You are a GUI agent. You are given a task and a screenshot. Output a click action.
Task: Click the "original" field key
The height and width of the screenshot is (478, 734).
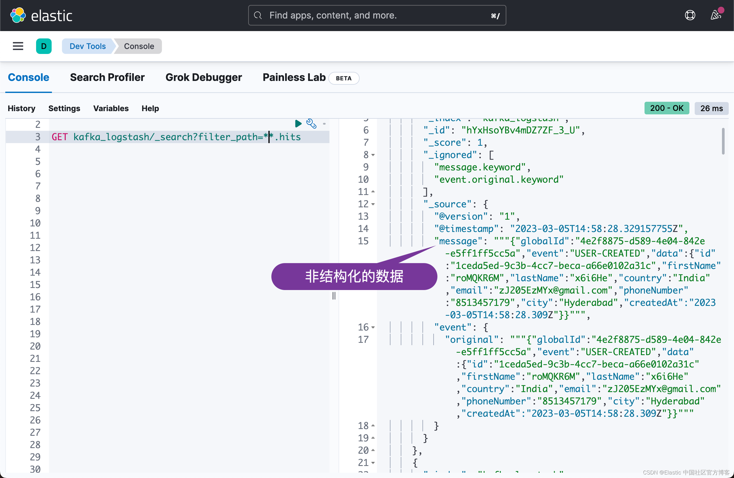pyautogui.click(x=471, y=340)
